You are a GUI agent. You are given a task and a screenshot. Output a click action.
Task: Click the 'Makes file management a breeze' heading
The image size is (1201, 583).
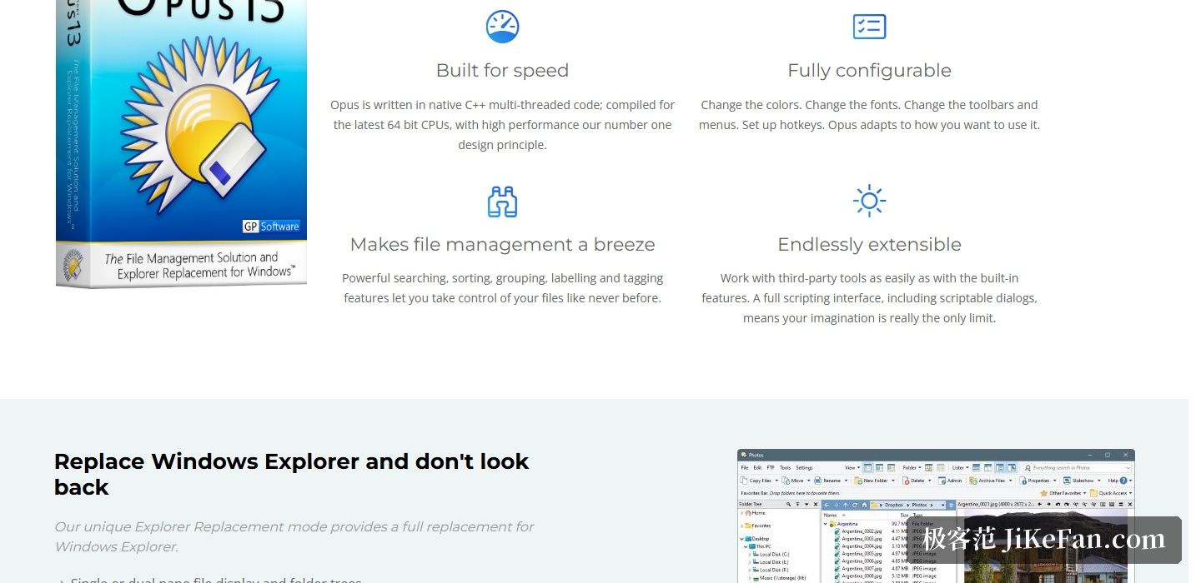[502, 245]
